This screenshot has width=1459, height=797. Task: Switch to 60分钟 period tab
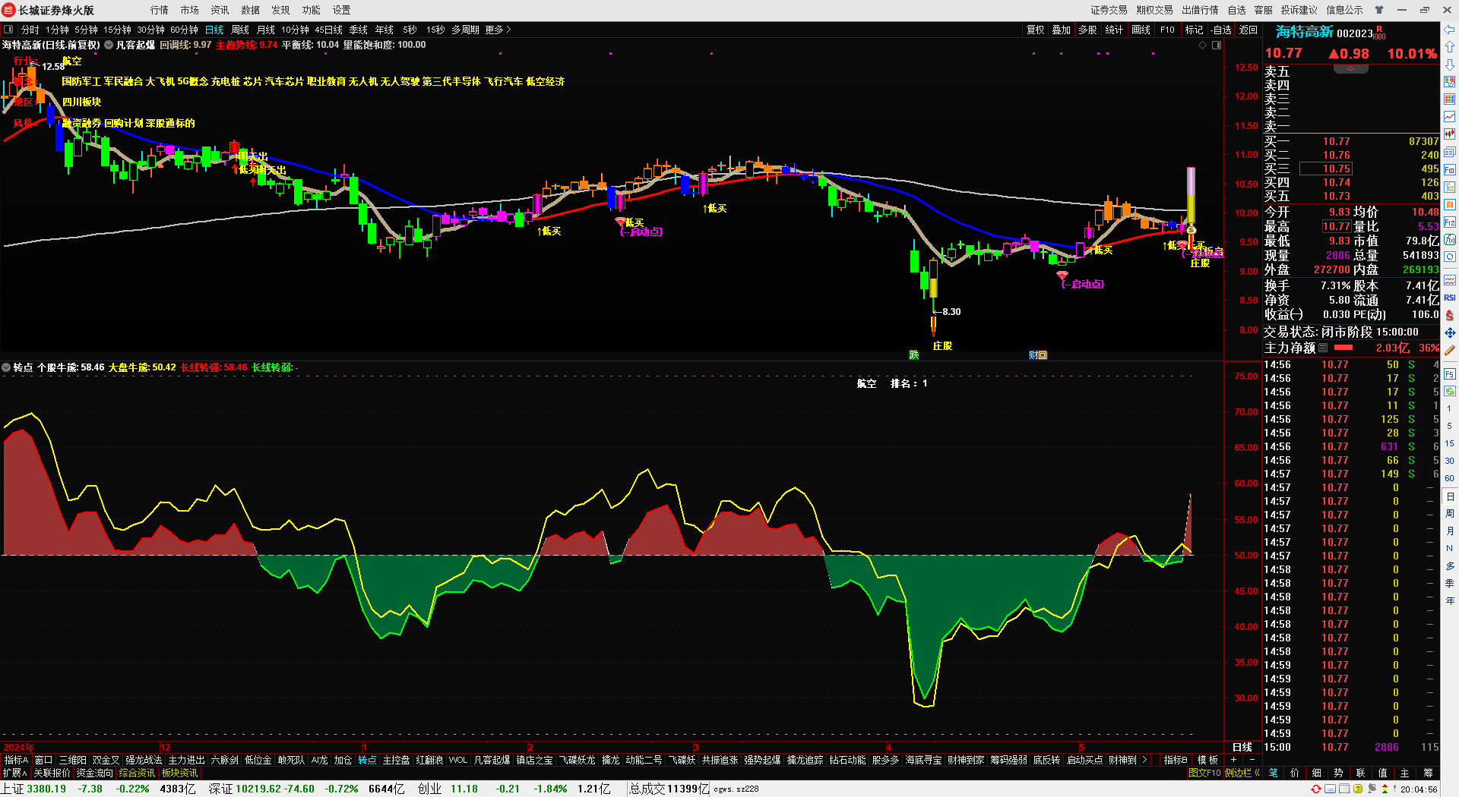(184, 30)
